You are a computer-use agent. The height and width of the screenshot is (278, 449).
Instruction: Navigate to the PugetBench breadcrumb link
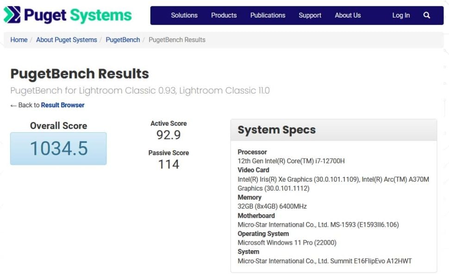tap(123, 40)
